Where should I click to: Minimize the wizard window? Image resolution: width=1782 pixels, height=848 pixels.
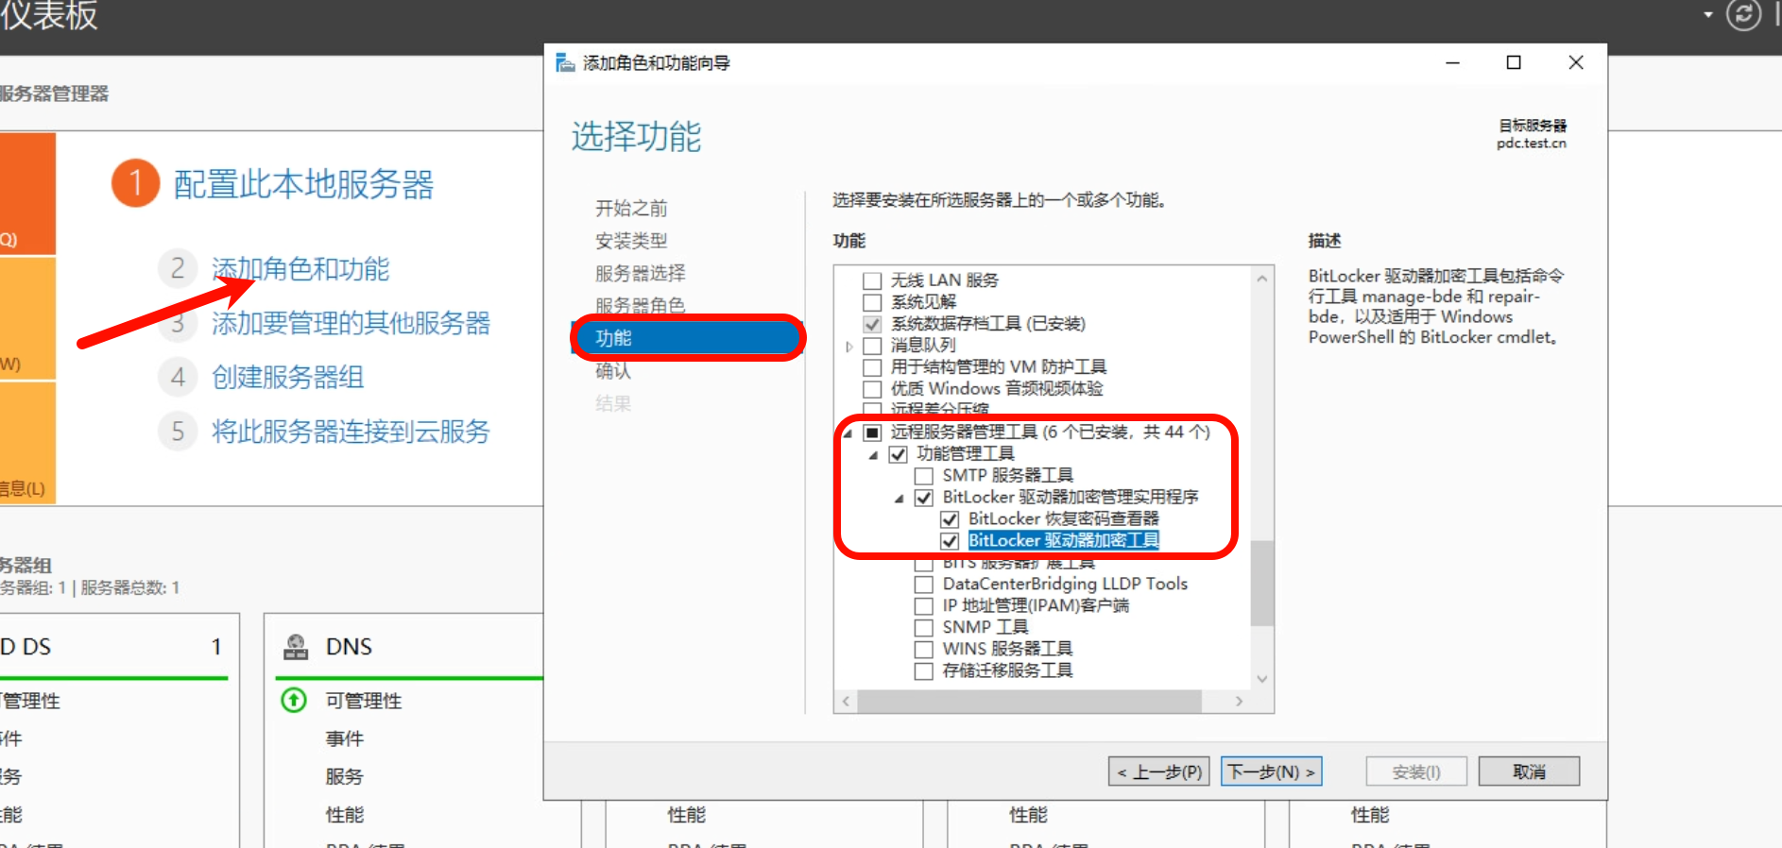coord(1453,62)
